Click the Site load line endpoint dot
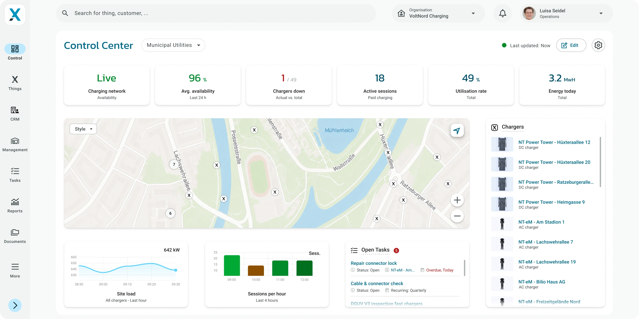Image resolution: width=639 pixels, height=319 pixels. (x=176, y=270)
